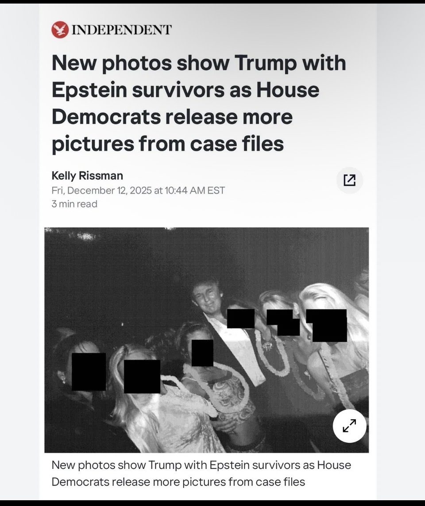The image size is (425, 506).
Task: Click the photo caption below the image
Action: point(201,473)
